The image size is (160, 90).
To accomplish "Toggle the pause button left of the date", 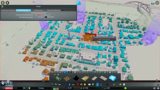I will (x=3, y=88).
